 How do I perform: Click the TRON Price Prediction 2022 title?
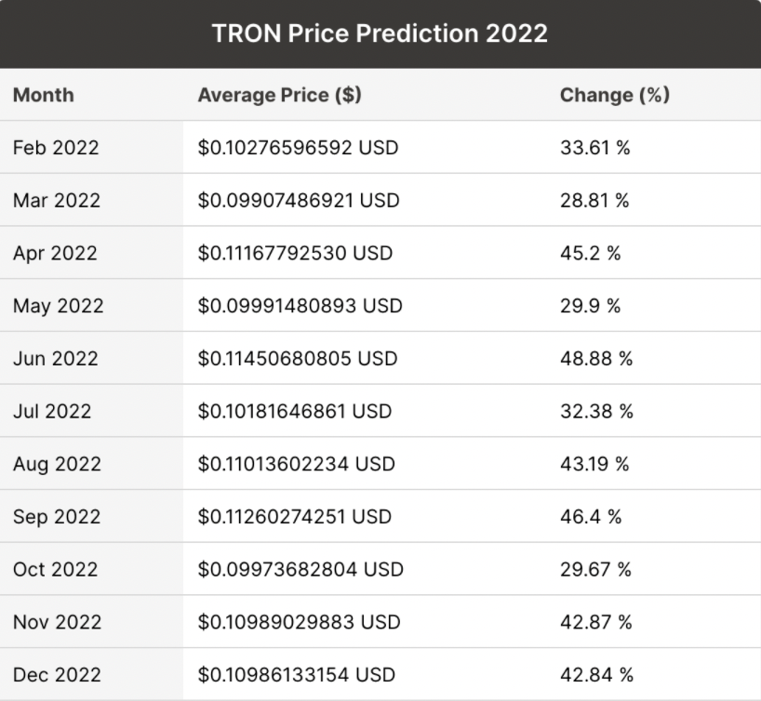click(380, 33)
